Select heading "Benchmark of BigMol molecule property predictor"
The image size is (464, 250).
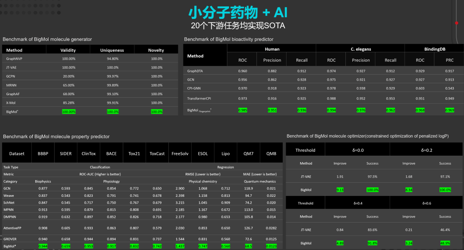[x=56, y=136]
